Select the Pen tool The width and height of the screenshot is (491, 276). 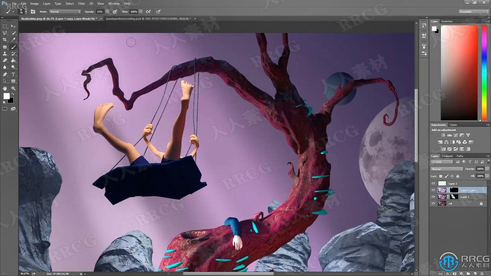pyautogui.click(x=5, y=74)
